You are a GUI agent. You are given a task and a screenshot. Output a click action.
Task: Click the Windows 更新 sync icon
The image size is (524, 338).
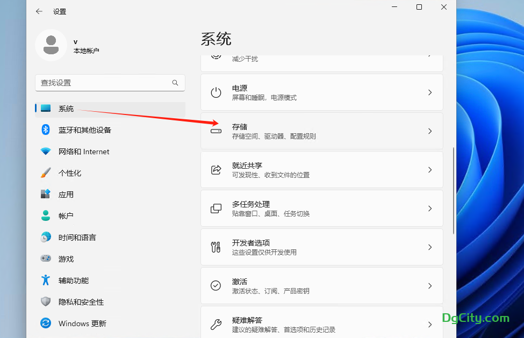click(x=46, y=323)
